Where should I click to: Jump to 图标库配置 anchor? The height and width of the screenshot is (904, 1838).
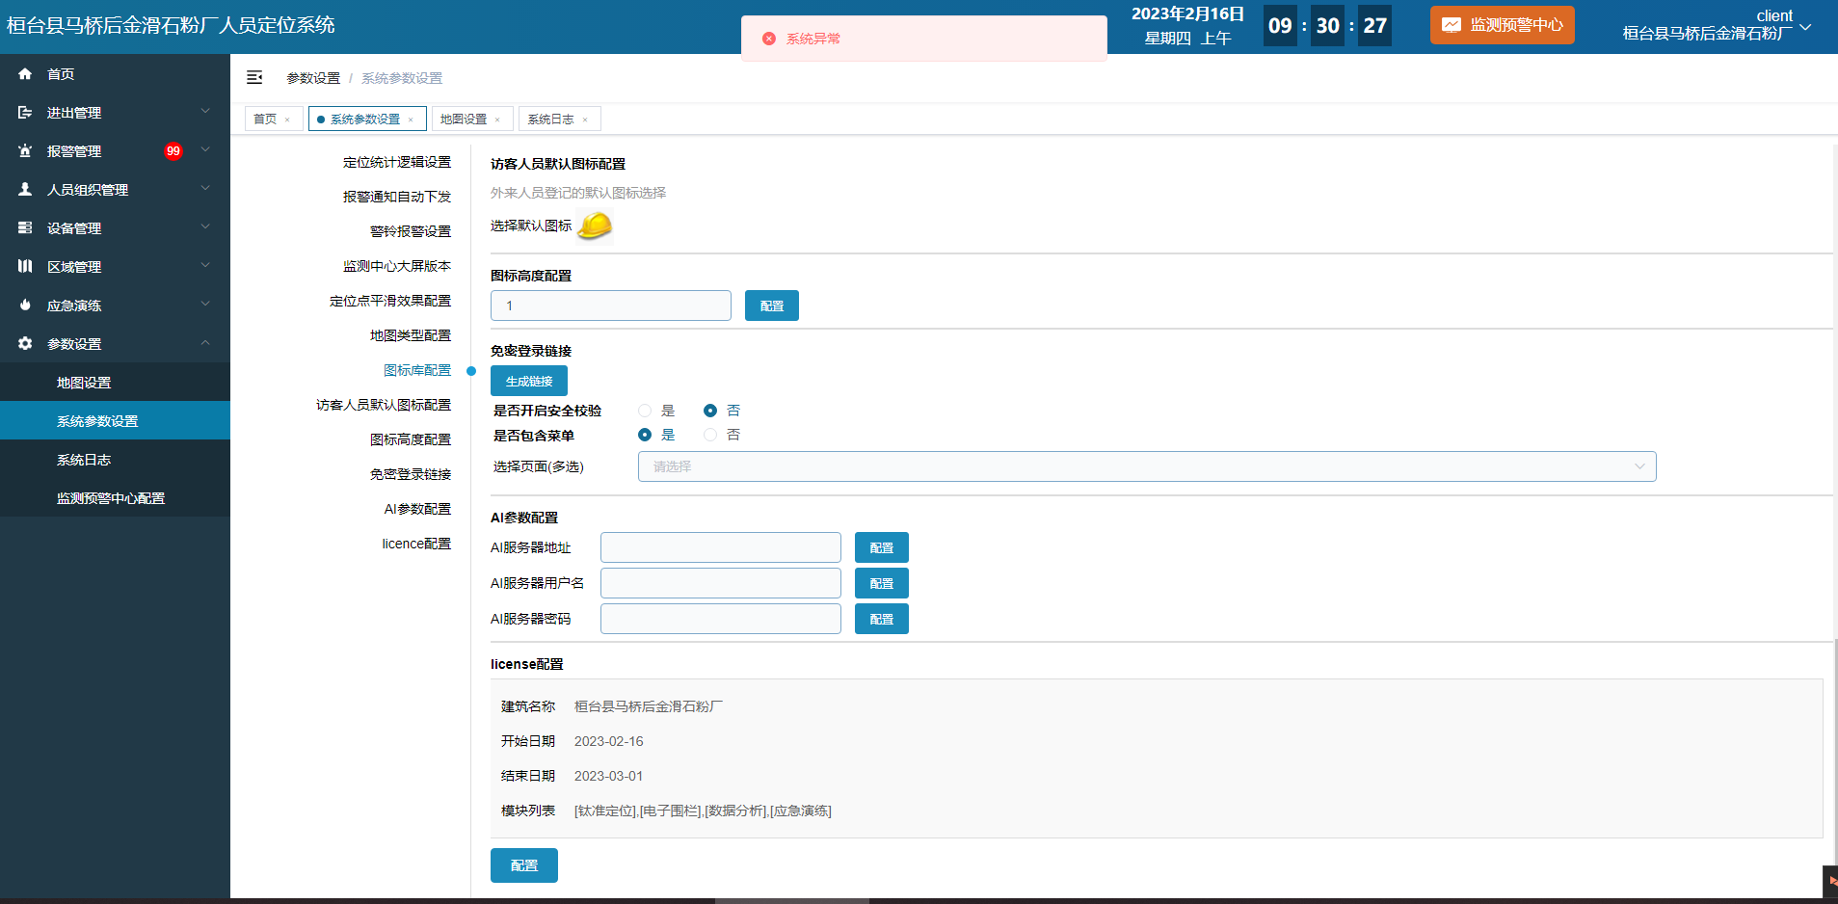pos(417,370)
